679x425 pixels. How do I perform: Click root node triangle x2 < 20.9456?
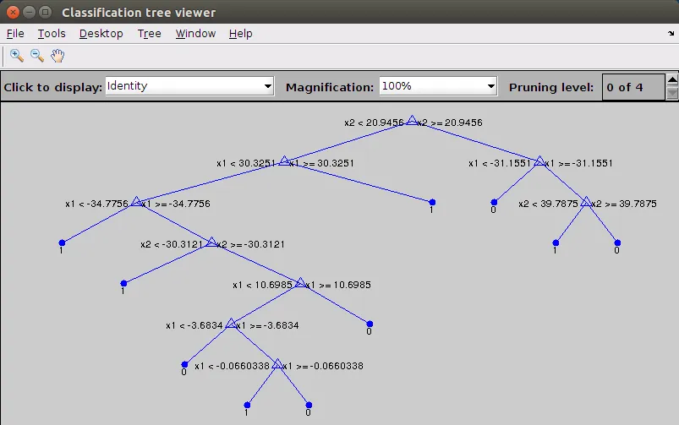(412, 121)
